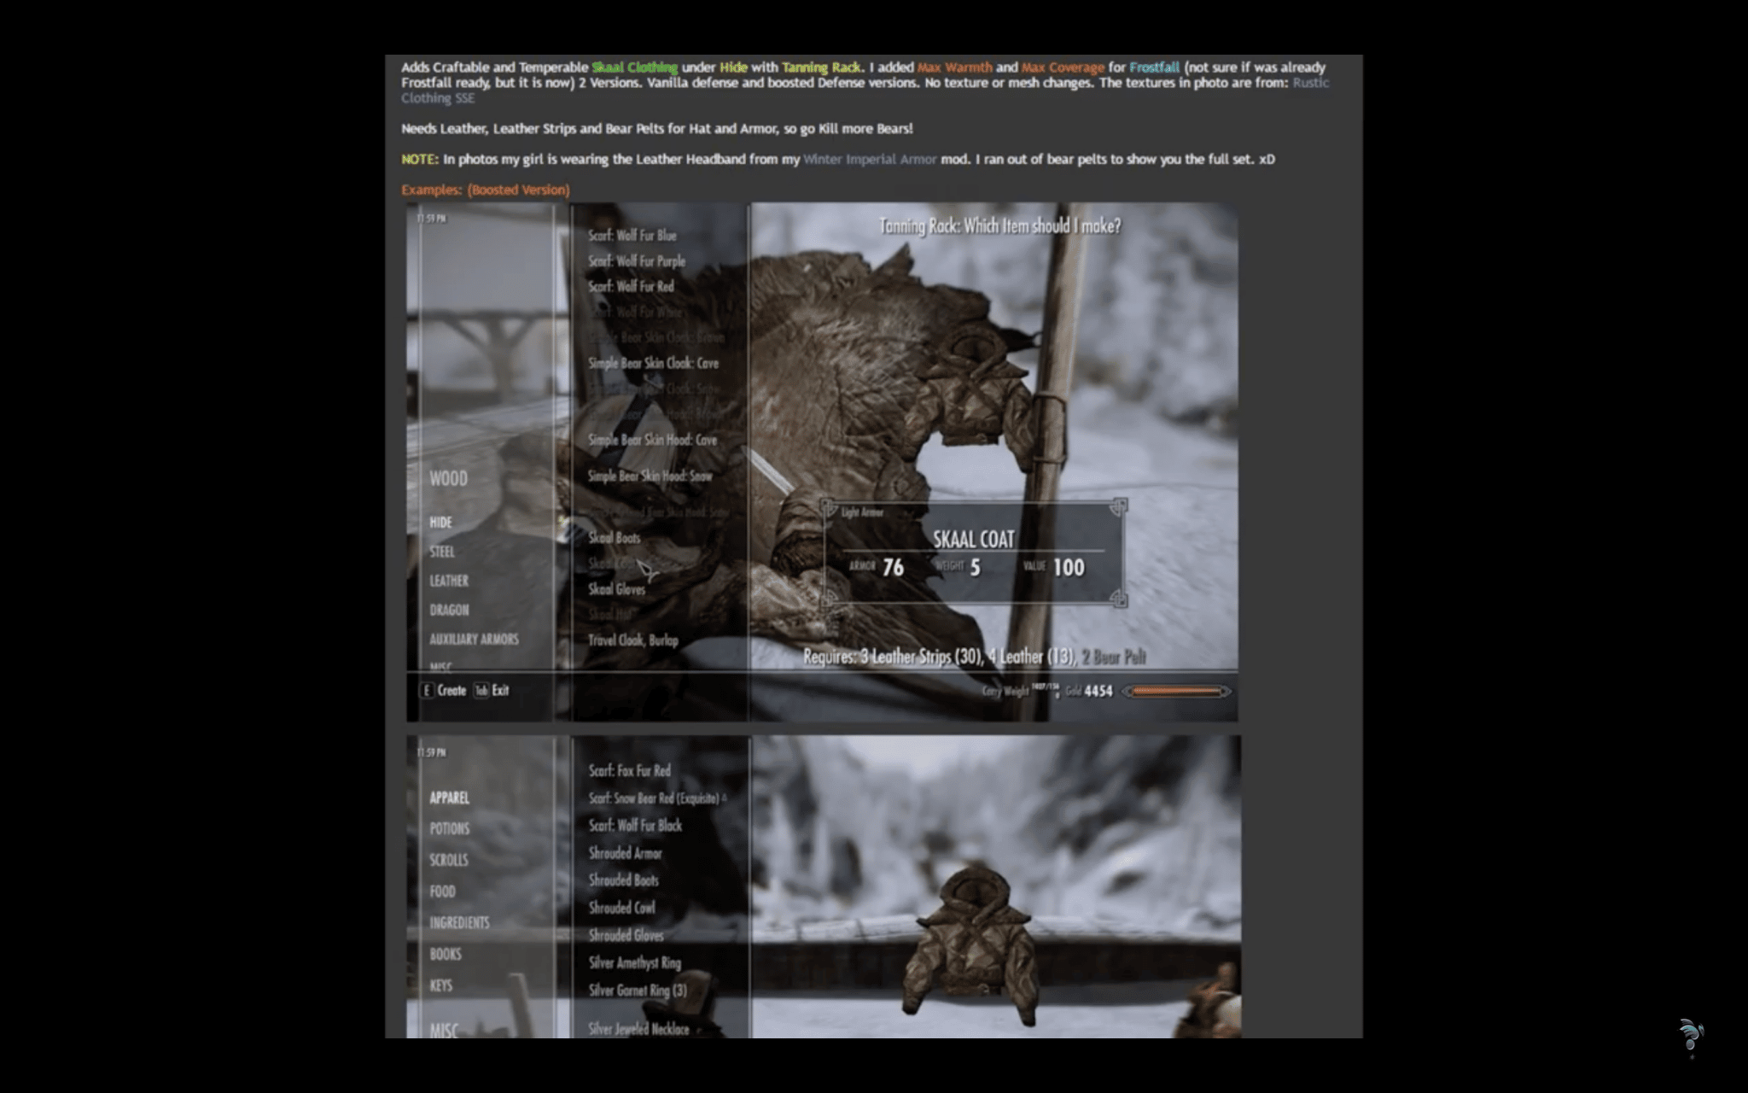Choose Simple Bear Skin Hood: Snow
1748x1093 pixels.
pos(650,476)
